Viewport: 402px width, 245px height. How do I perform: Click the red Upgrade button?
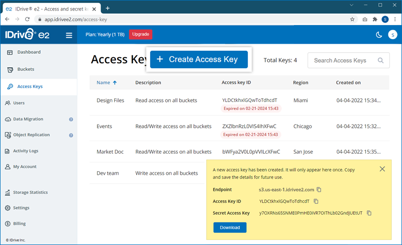[x=141, y=34]
